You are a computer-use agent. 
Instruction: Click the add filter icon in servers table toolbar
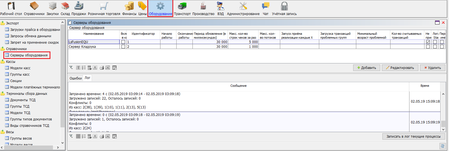[x=71, y=68]
